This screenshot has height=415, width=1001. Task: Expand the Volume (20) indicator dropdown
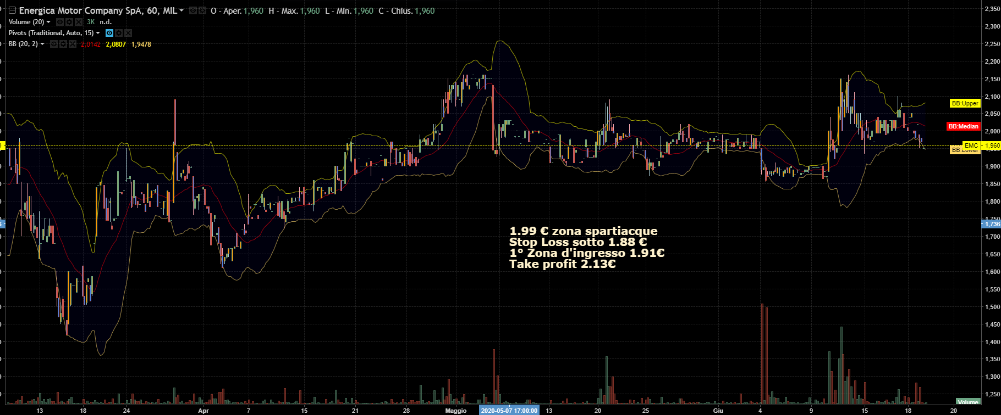pyautogui.click(x=49, y=22)
